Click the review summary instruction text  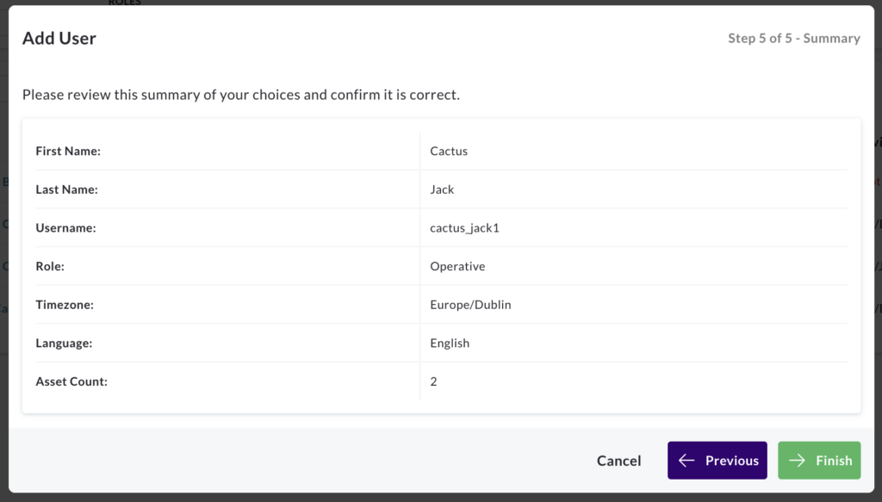click(241, 95)
